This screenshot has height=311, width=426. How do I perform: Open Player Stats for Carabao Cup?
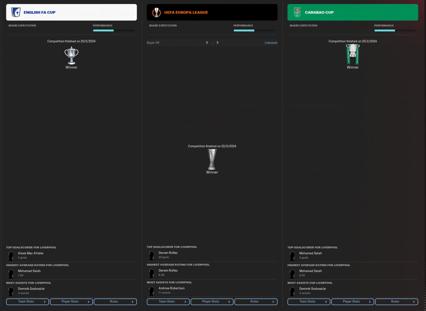tap(353, 302)
